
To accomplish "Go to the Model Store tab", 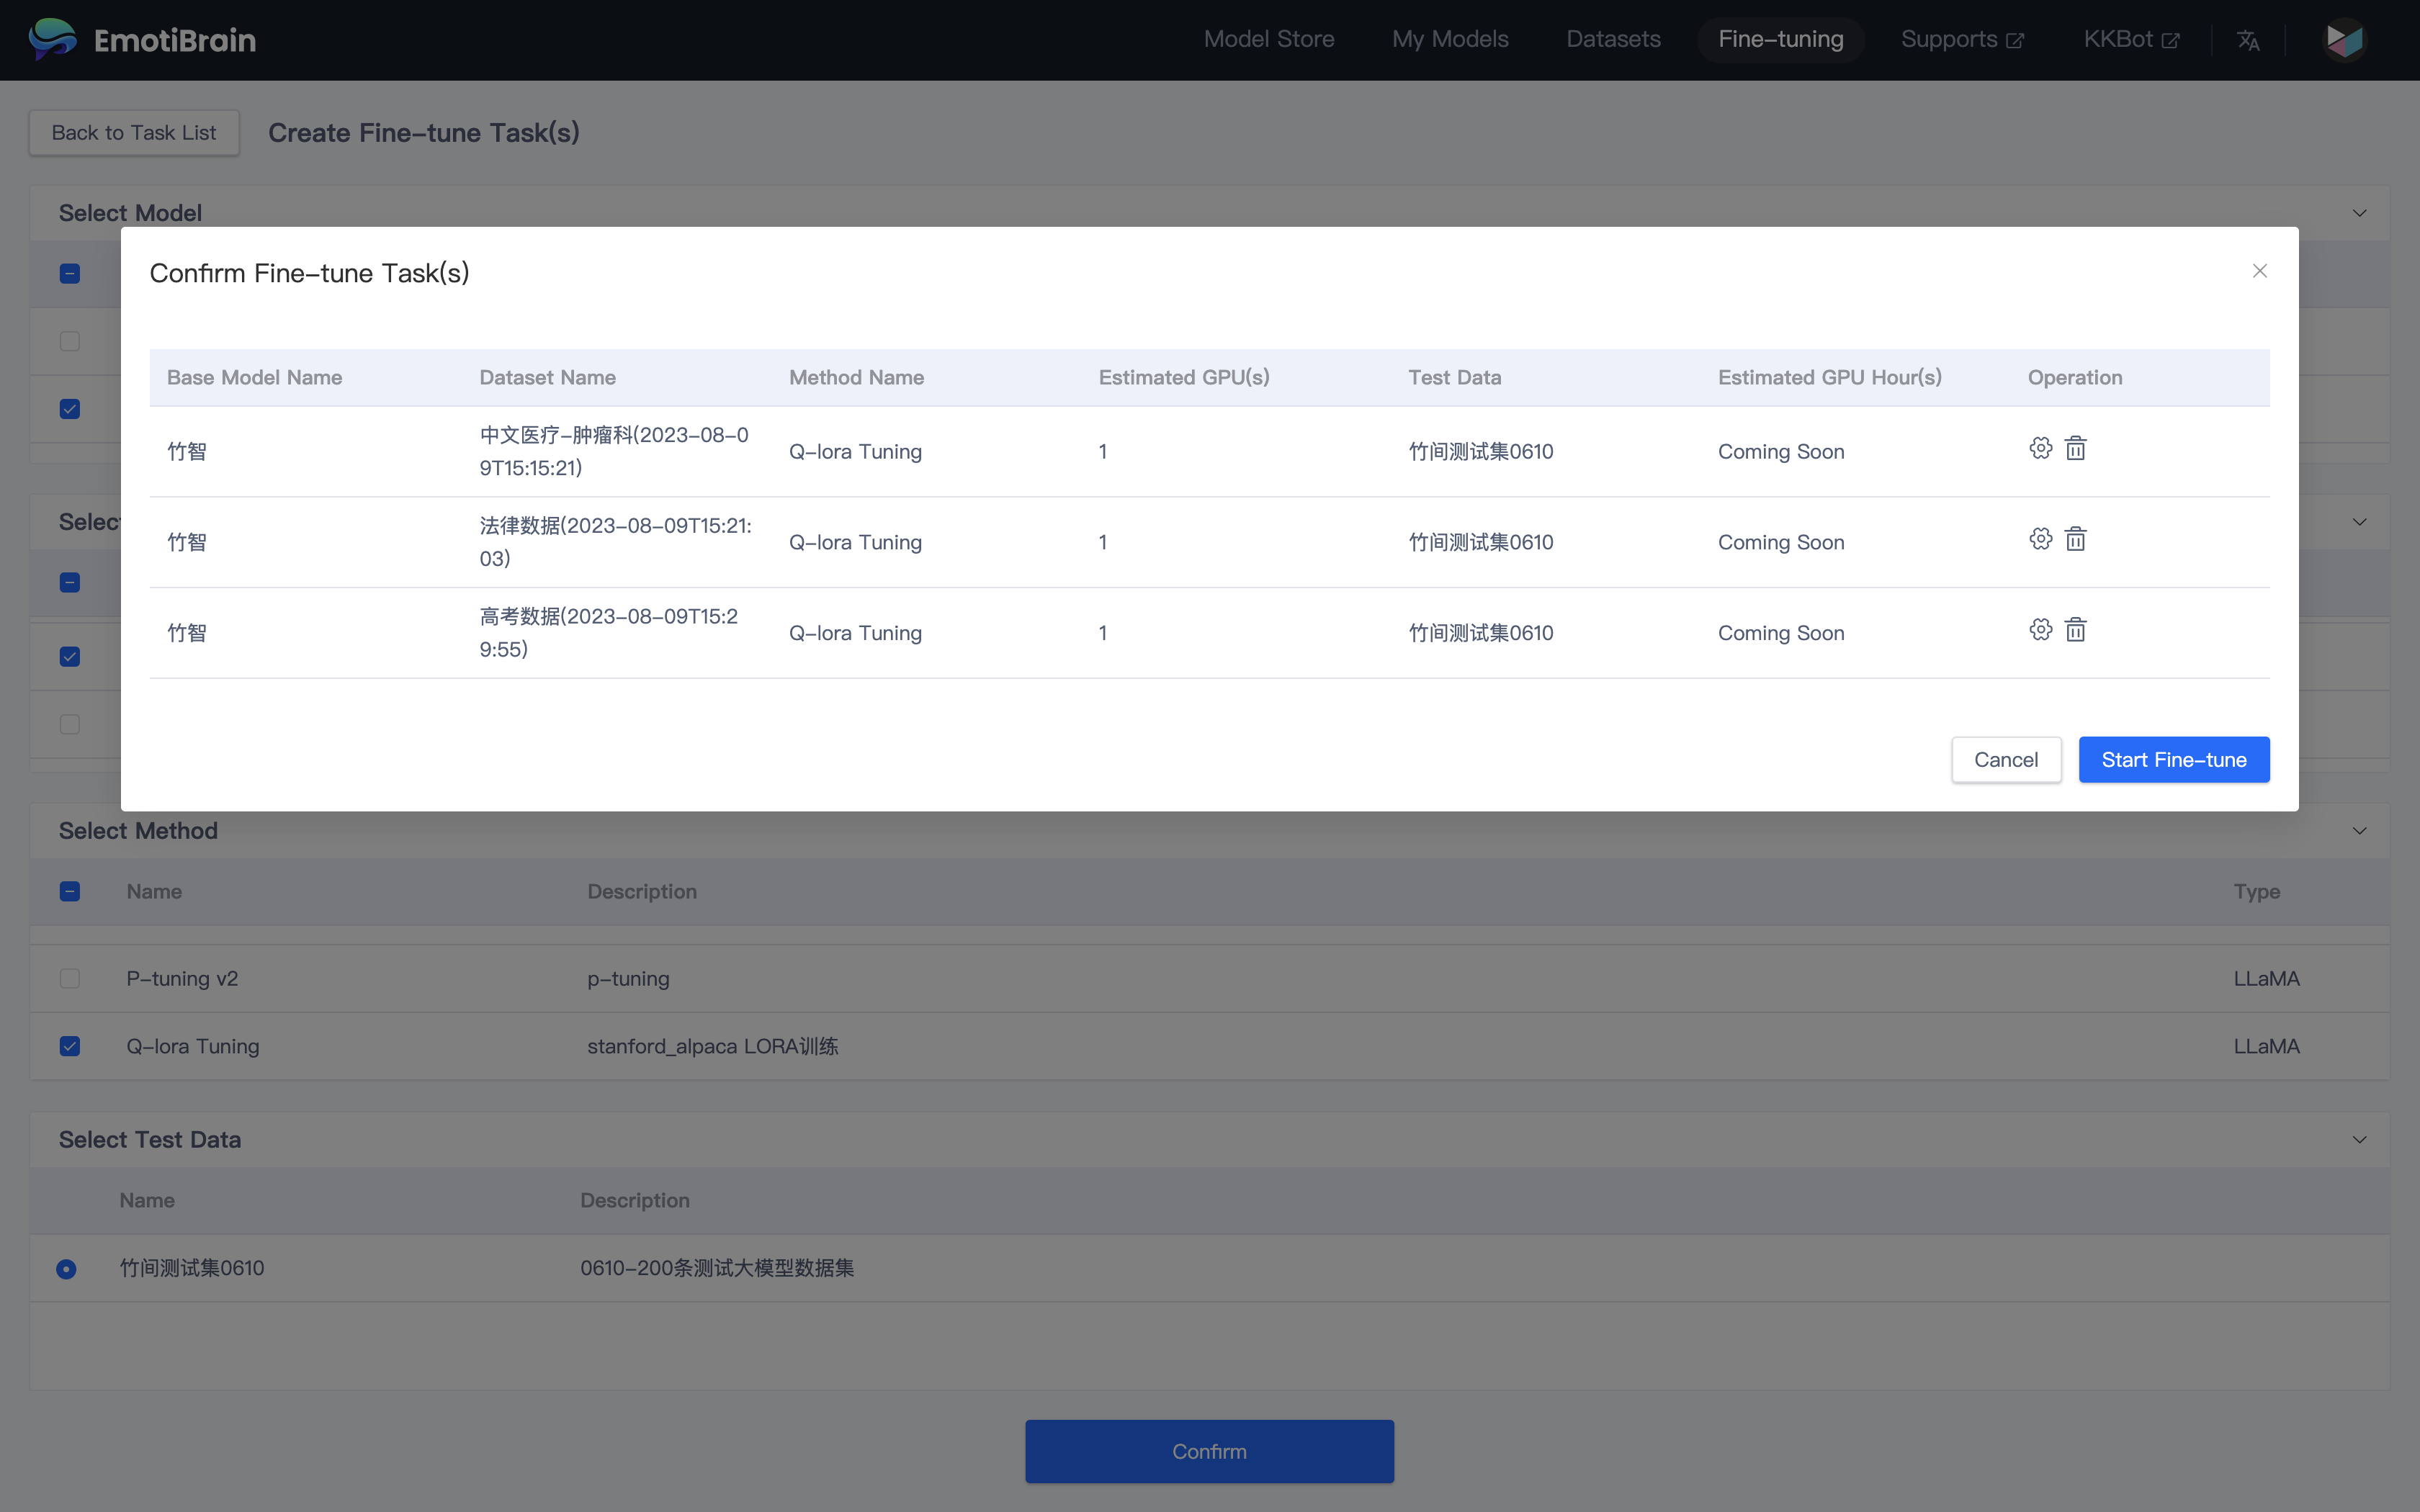I will [x=1268, y=40].
